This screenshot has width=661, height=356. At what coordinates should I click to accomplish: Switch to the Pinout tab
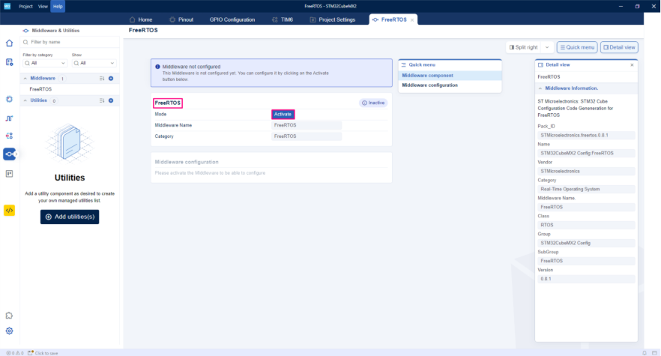click(x=181, y=19)
